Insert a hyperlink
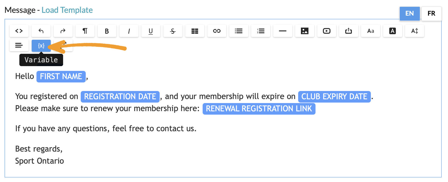Viewport: 448px width, 182px height. (217, 31)
